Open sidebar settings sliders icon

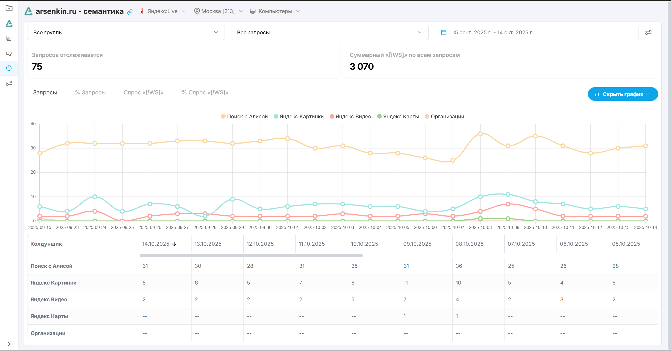[x=9, y=83]
